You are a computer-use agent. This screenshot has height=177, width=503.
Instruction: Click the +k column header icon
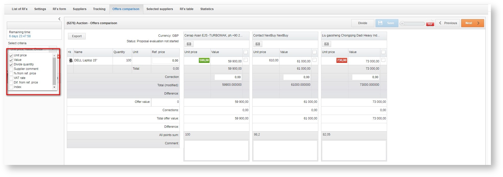tap(70, 52)
